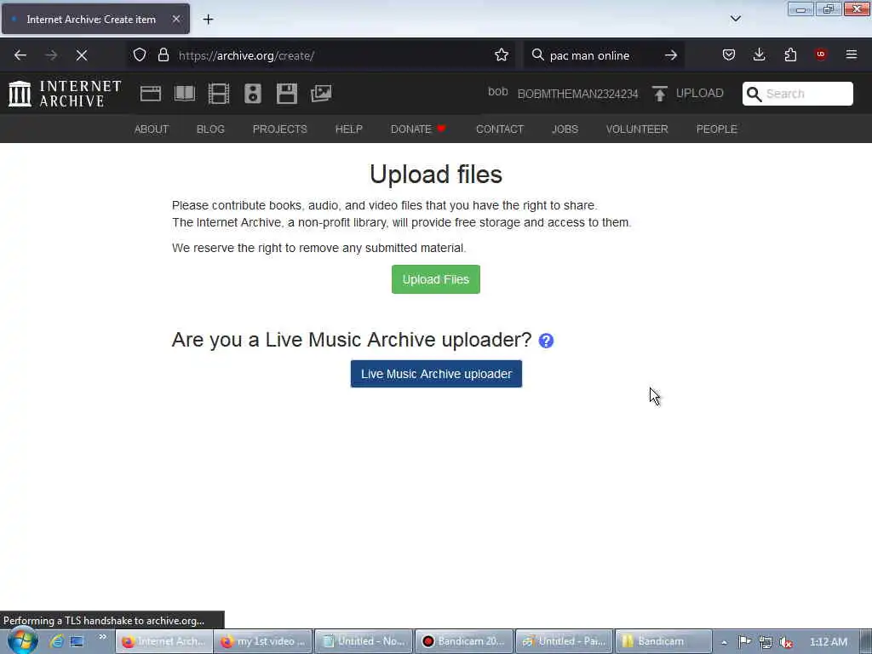Show desktop from quick launch icon
The height and width of the screenshot is (654, 872).
[x=77, y=641]
